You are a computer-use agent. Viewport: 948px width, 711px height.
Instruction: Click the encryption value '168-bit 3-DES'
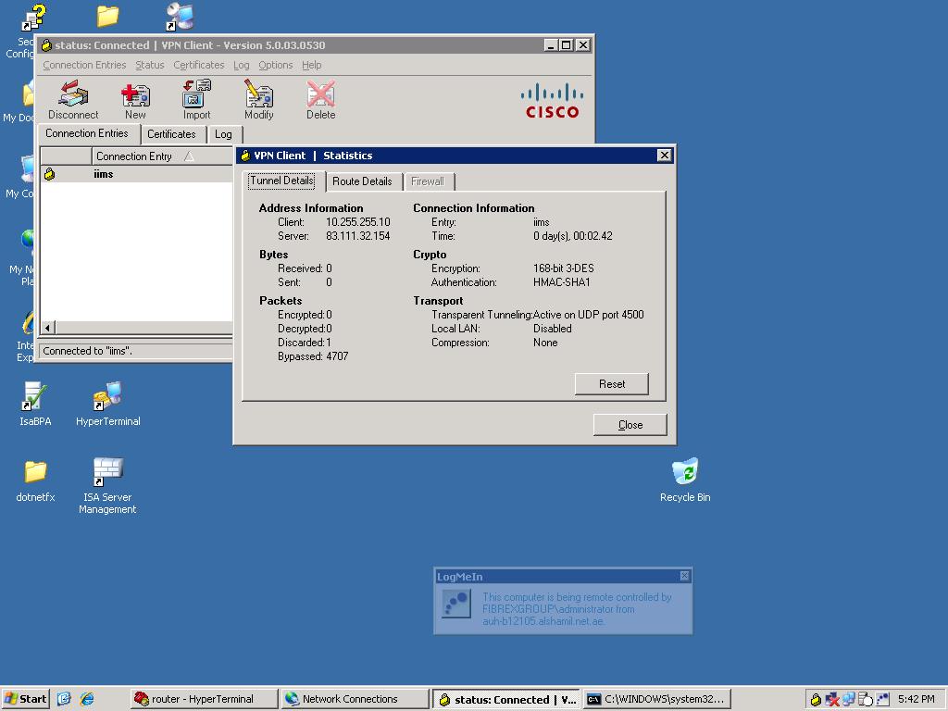point(564,268)
